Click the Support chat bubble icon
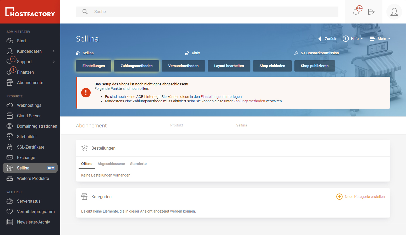The width and height of the screenshot is (406, 235). click(10, 62)
